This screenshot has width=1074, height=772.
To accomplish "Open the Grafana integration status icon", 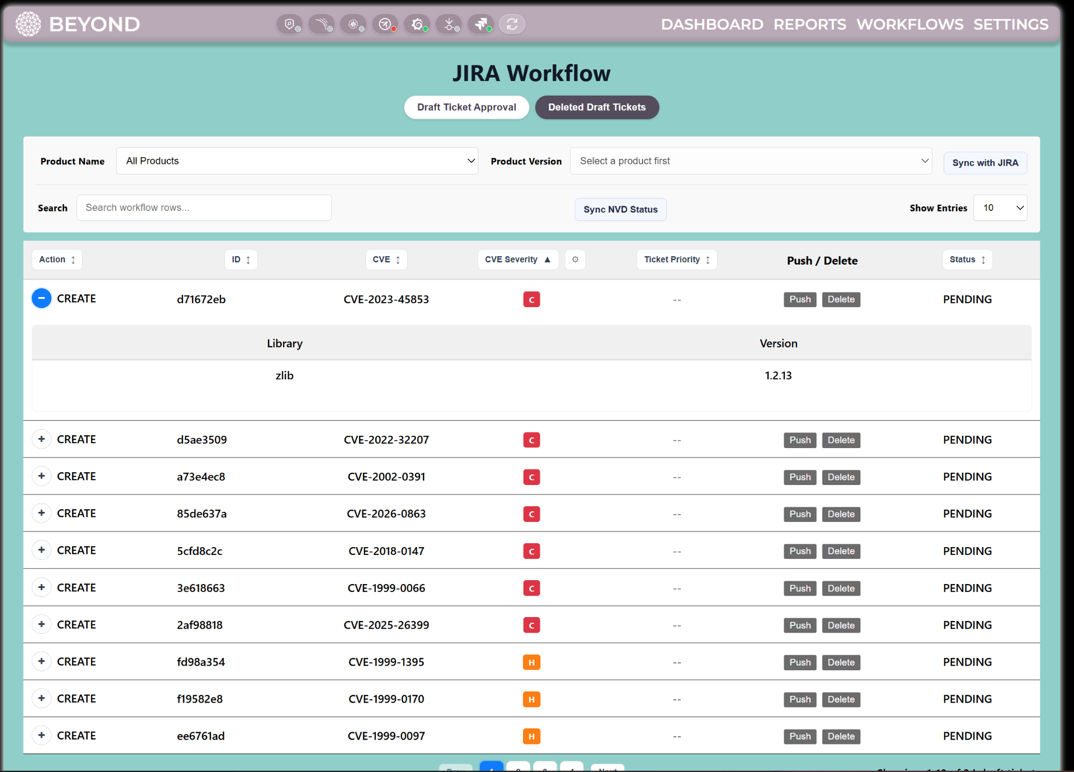I will coord(417,24).
